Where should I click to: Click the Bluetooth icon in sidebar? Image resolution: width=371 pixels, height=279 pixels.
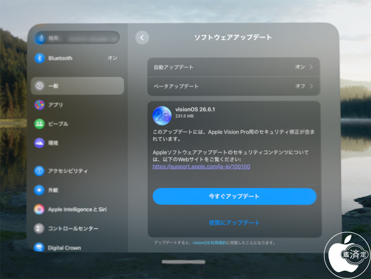pyautogui.click(x=39, y=58)
